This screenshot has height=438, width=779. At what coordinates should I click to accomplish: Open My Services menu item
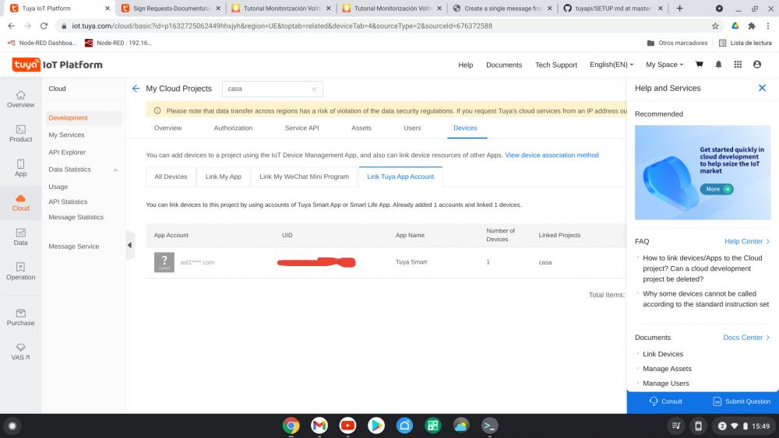tap(66, 135)
